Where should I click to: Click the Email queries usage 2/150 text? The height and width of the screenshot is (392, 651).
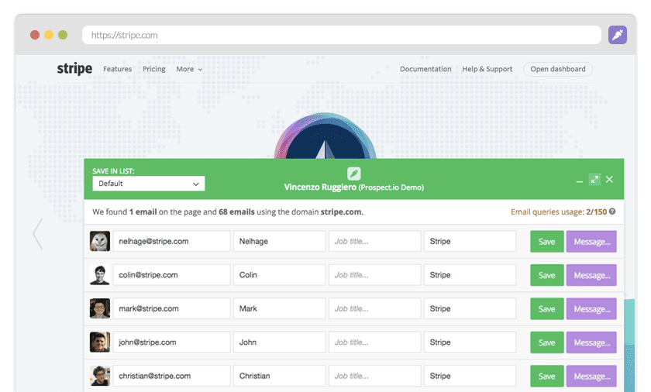point(559,212)
